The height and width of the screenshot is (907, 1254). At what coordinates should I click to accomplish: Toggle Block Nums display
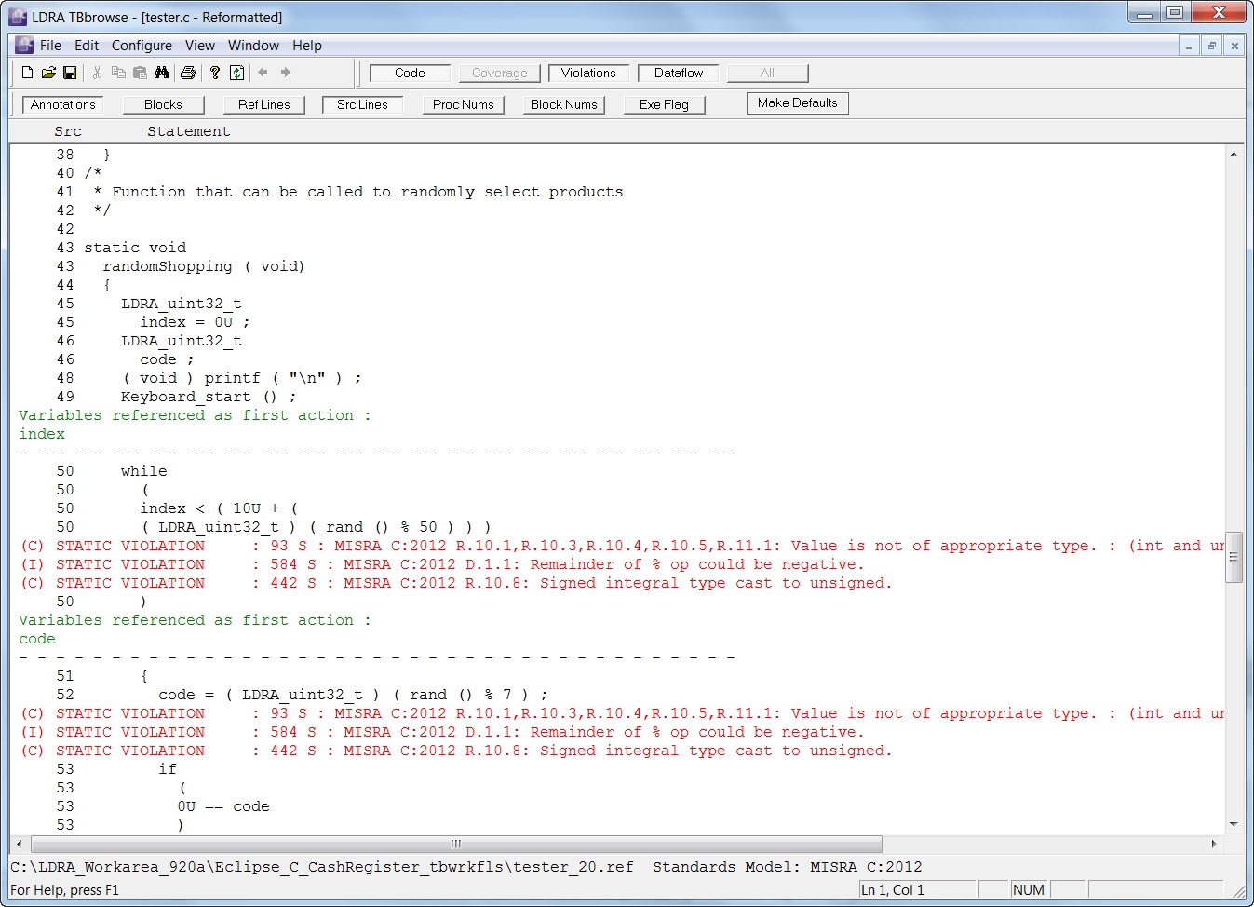tap(563, 104)
